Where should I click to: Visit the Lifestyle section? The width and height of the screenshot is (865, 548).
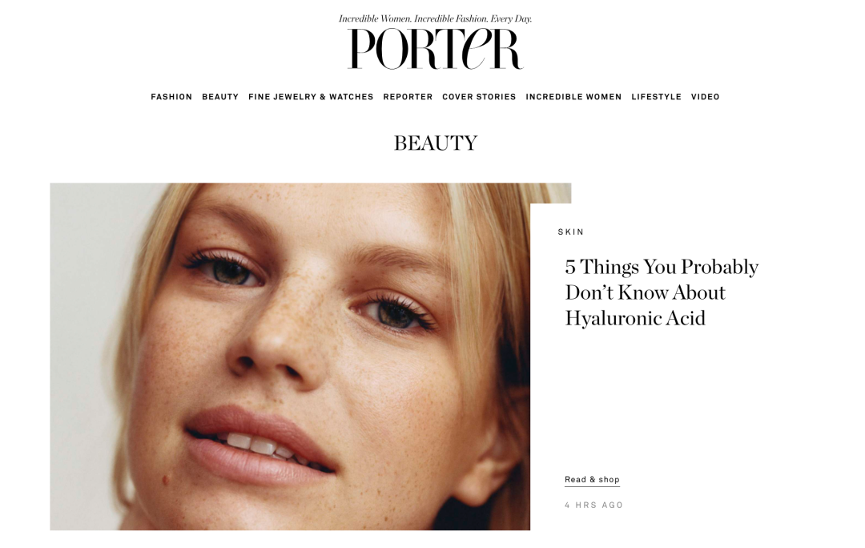(657, 97)
